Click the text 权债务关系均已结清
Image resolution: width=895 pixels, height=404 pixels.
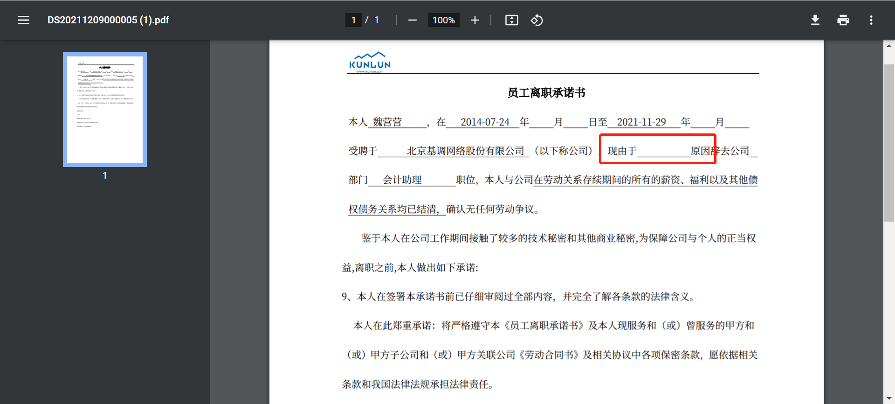click(x=394, y=209)
